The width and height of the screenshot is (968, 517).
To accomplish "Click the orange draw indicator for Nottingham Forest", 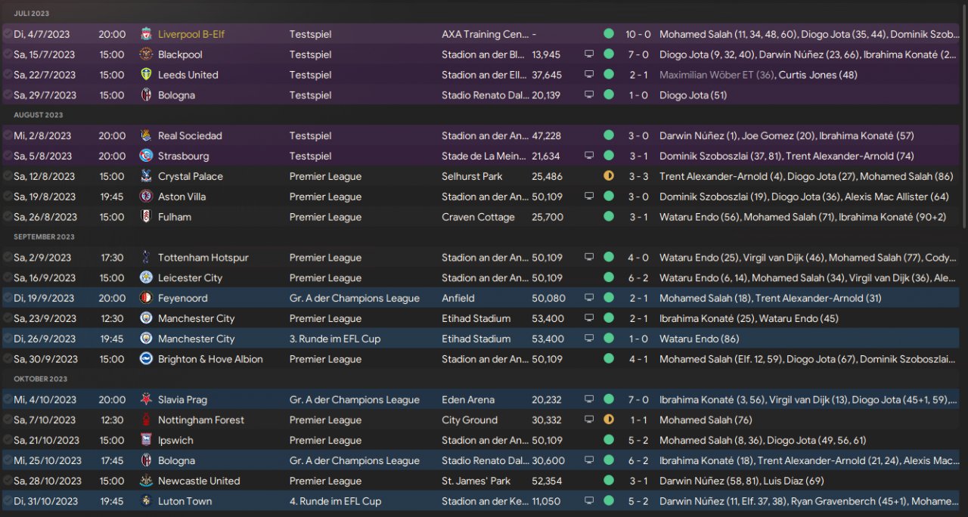I will 609,419.
